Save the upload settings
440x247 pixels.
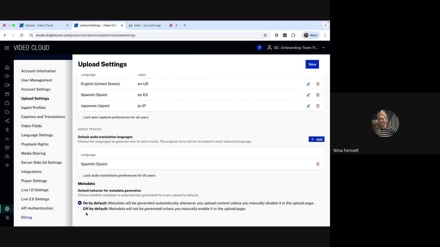pos(312,64)
